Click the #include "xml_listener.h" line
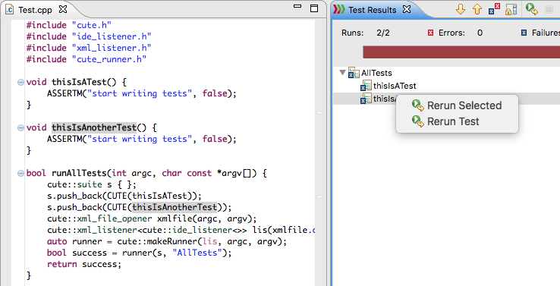Image resolution: width=560 pixels, height=286 pixels. tap(89, 48)
